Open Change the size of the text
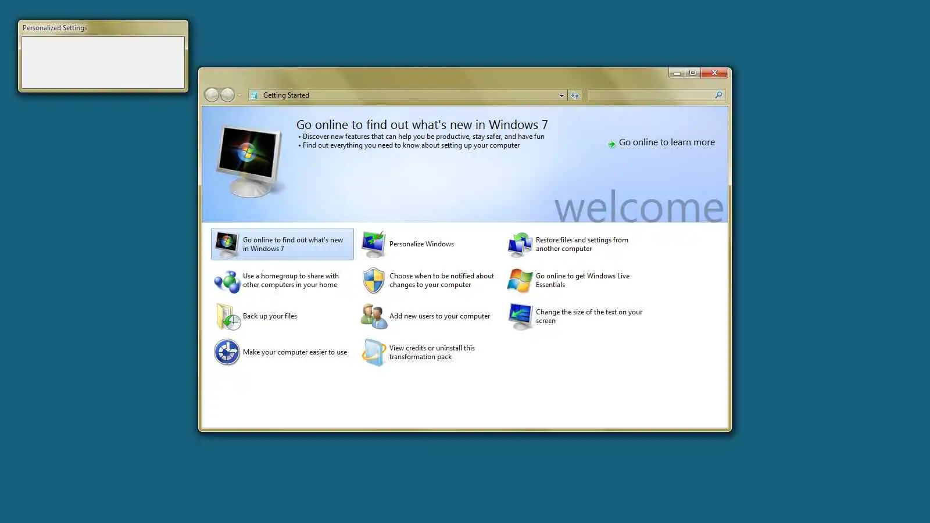930x523 pixels. coord(576,317)
